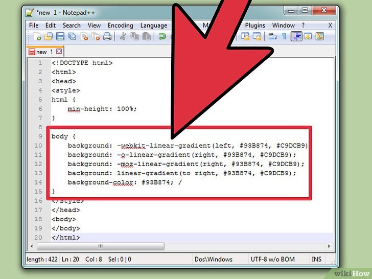Open the Encoding menu

[121, 25]
